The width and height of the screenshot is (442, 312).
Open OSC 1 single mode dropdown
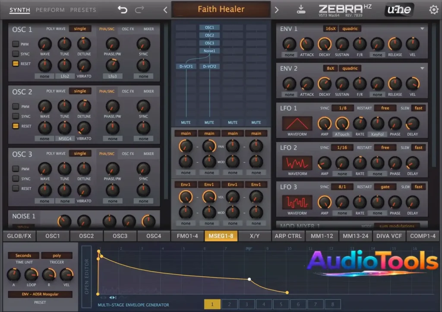80,29
